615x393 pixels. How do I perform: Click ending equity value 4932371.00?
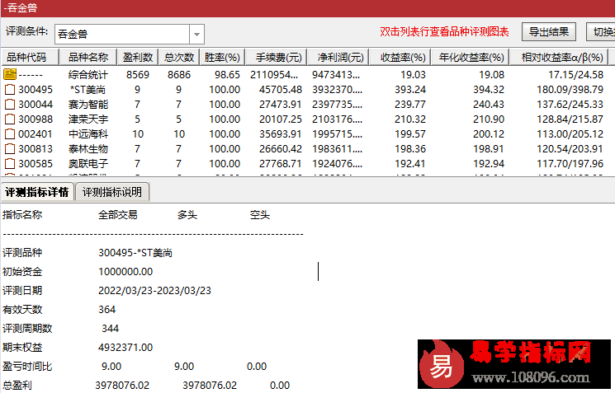pos(125,348)
